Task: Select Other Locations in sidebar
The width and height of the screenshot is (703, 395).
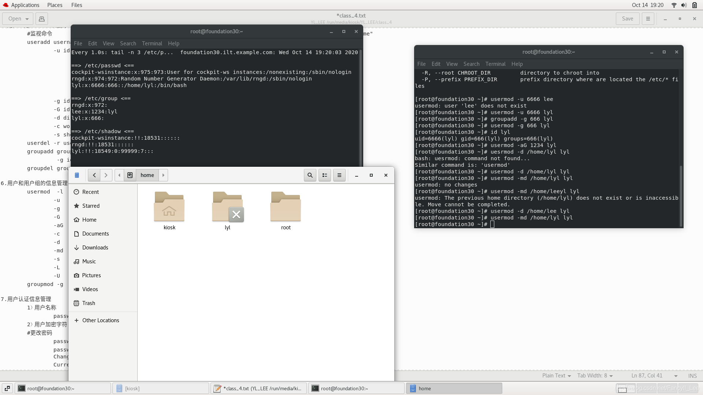Action: 100,320
